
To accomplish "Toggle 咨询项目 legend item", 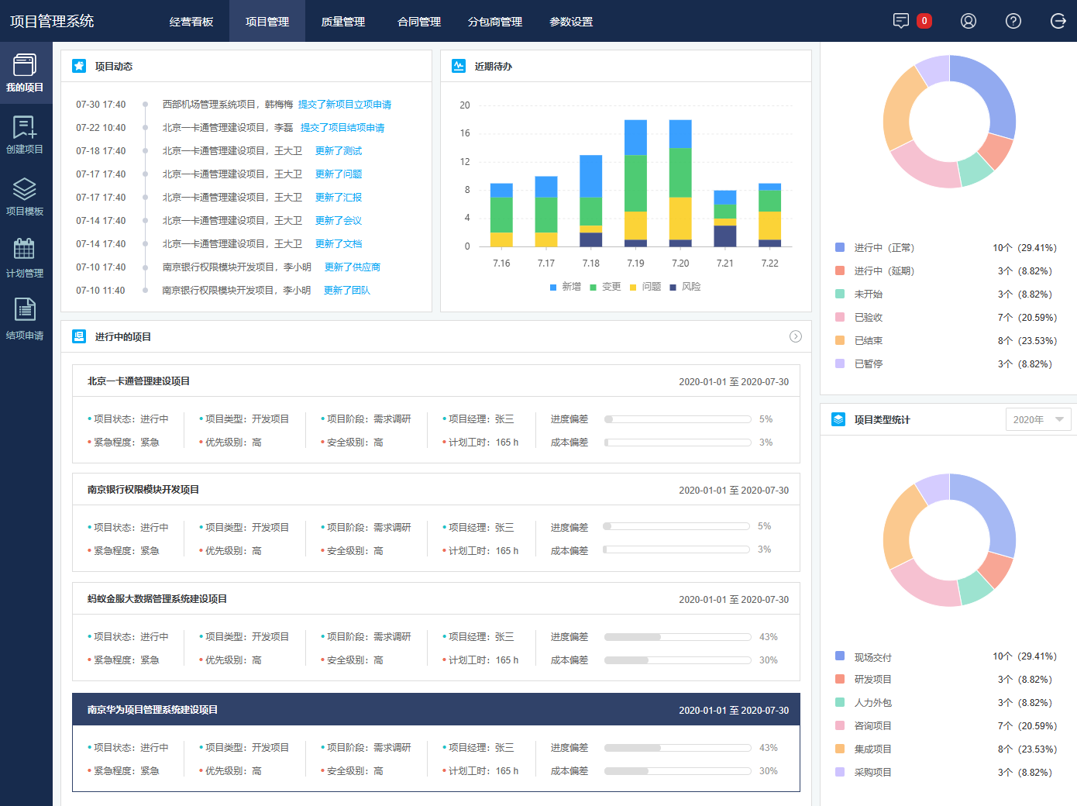I will pyautogui.click(x=864, y=726).
